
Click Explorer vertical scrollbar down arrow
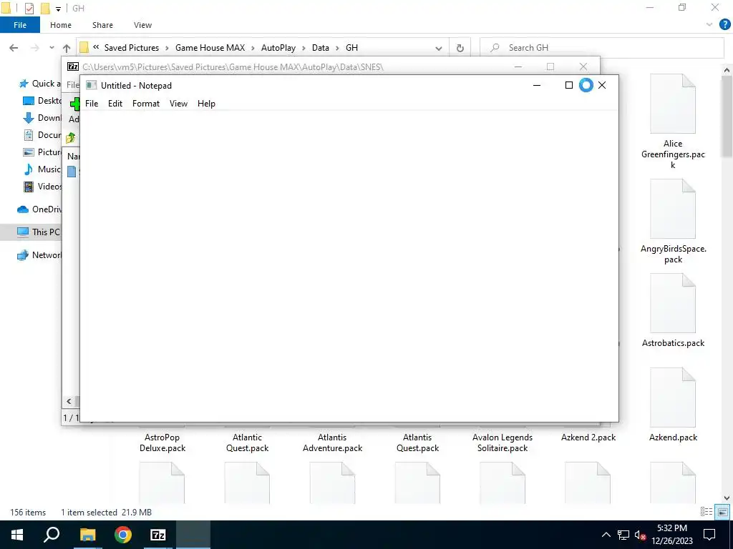[727, 498]
